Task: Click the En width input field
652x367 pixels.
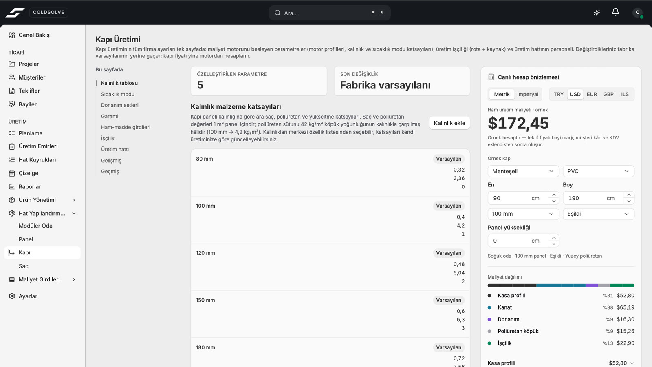Action: [518, 198]
